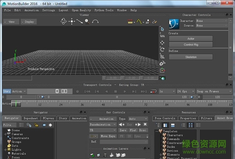Screen dimensions: 235x159
Task: Click the Character Controls figure icon
Action: (x=174, y=23)
